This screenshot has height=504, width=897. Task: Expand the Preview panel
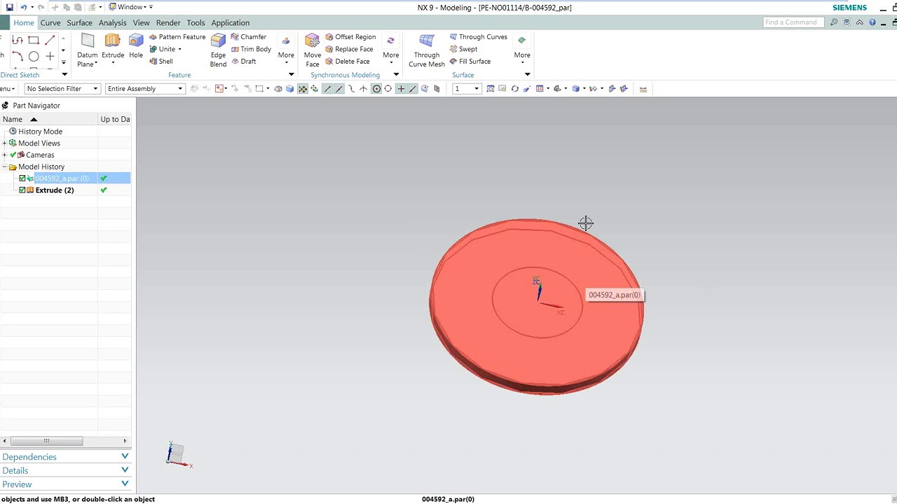coord(65,484)
